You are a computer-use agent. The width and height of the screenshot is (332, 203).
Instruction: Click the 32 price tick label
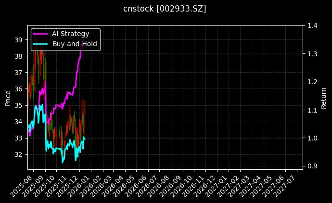19,154
